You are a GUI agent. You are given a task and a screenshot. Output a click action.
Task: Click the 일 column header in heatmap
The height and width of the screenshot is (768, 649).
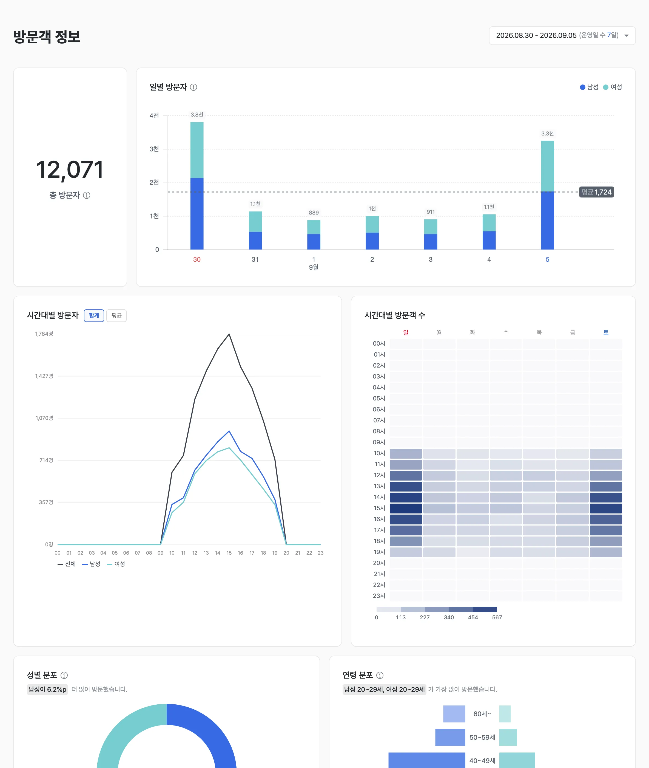[x=406, y=332]
